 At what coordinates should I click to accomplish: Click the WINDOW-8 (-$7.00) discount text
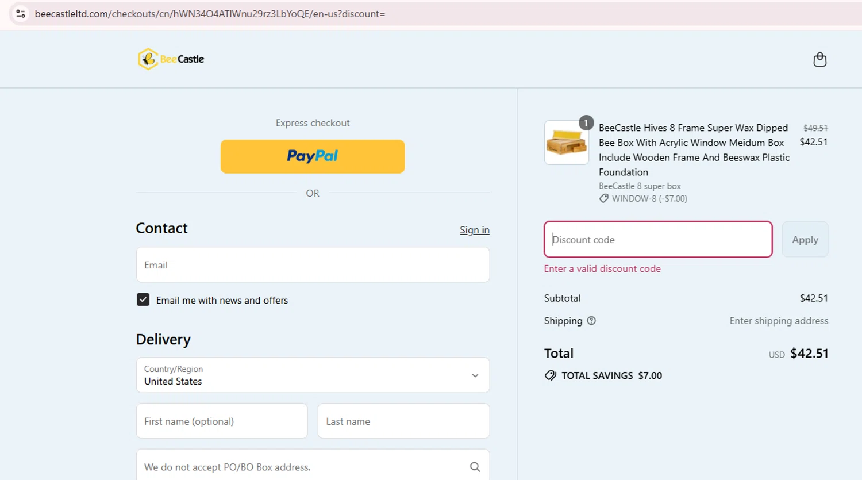pos(649,198)
